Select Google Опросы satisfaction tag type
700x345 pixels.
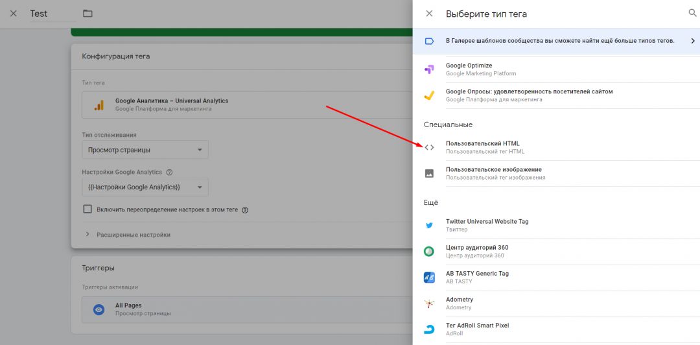click(556, 95)
